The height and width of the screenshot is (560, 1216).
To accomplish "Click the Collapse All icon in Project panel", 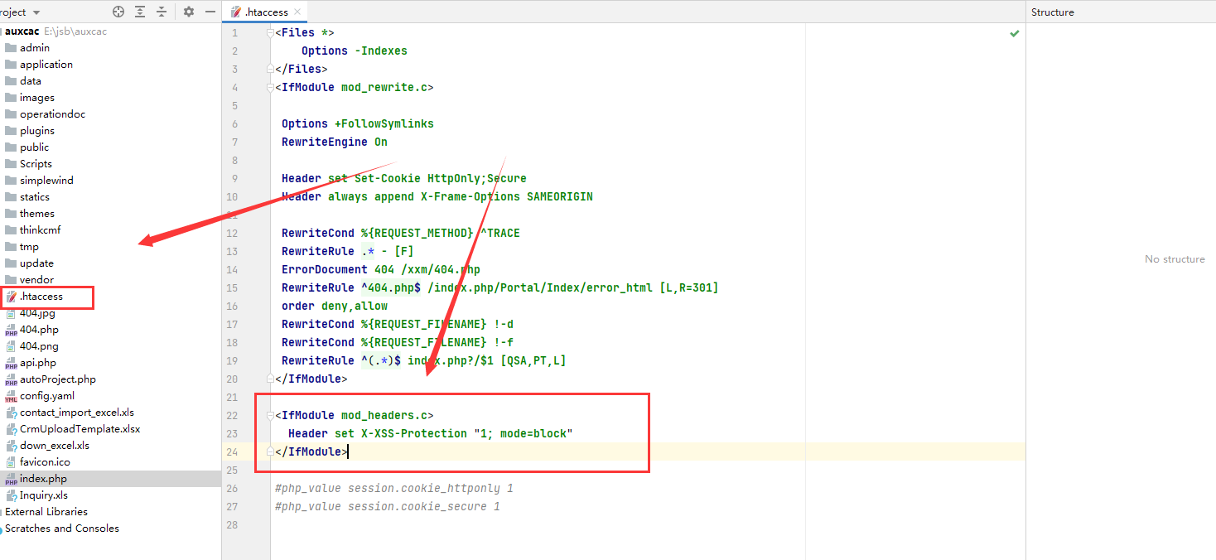I will (161, 12).
